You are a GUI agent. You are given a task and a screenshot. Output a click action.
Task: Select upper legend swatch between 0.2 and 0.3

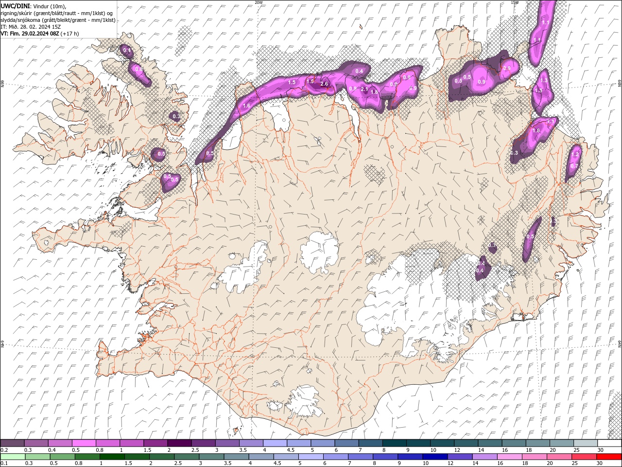tap(12, 443)
